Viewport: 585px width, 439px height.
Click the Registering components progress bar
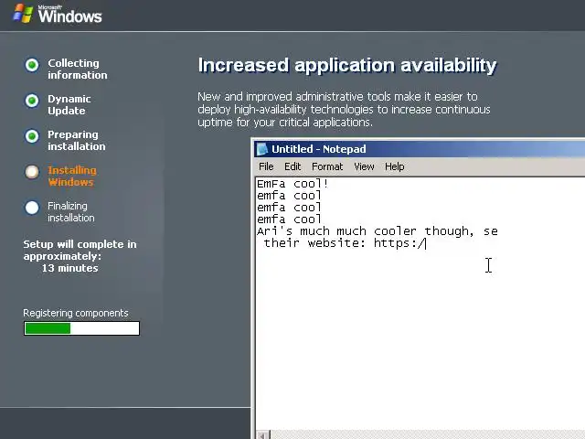coord(81,328)
